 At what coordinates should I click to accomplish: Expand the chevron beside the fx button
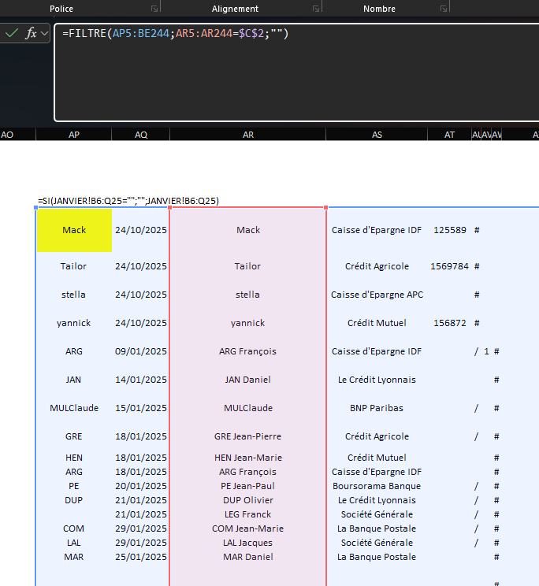pyautogui.click(x=44, y=33)
